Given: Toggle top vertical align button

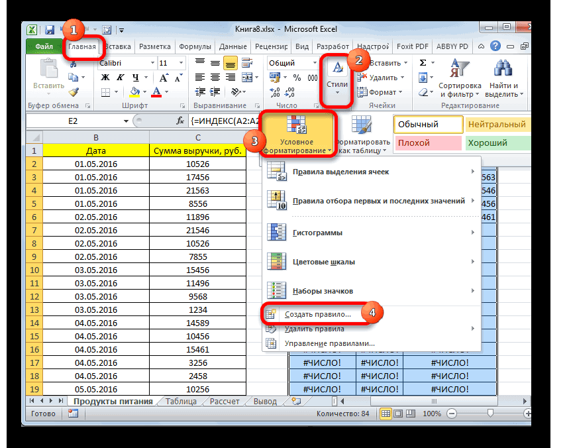Looking at the screenshot, I should (x=200, y=63).
